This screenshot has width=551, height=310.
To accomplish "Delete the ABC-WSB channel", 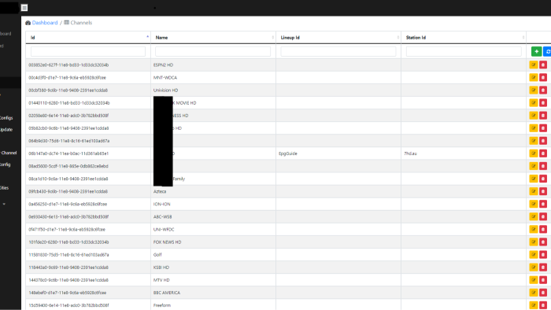I will point(543,216).
